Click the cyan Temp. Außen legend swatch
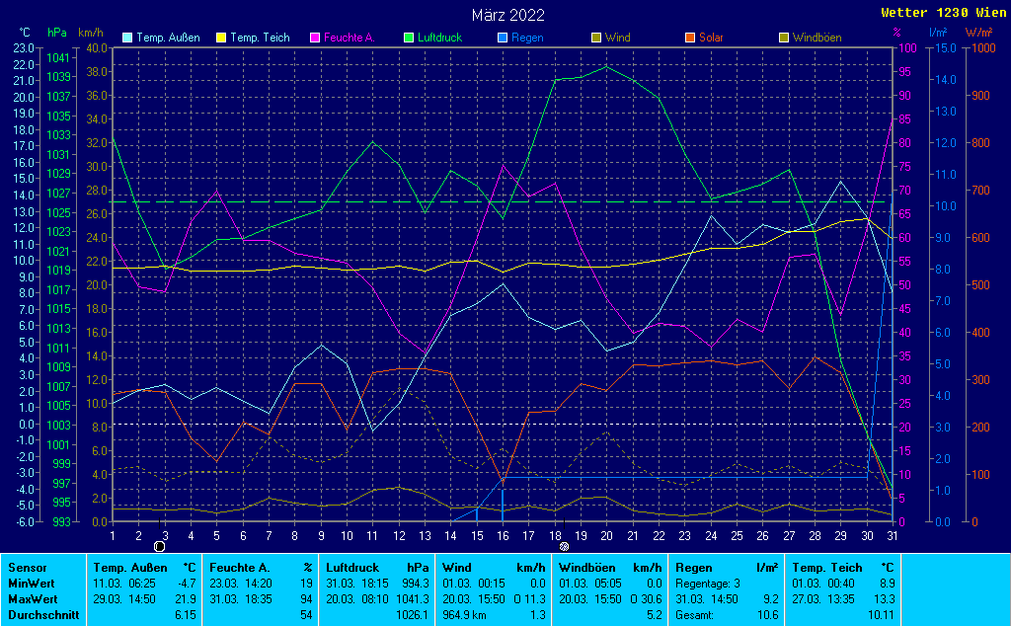Viewport: 1011px width, 626px height. (x=127, y=39)
